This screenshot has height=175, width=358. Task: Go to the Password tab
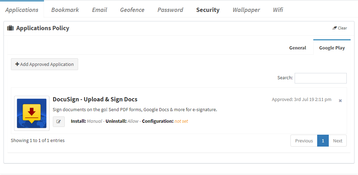click(170, 10)
